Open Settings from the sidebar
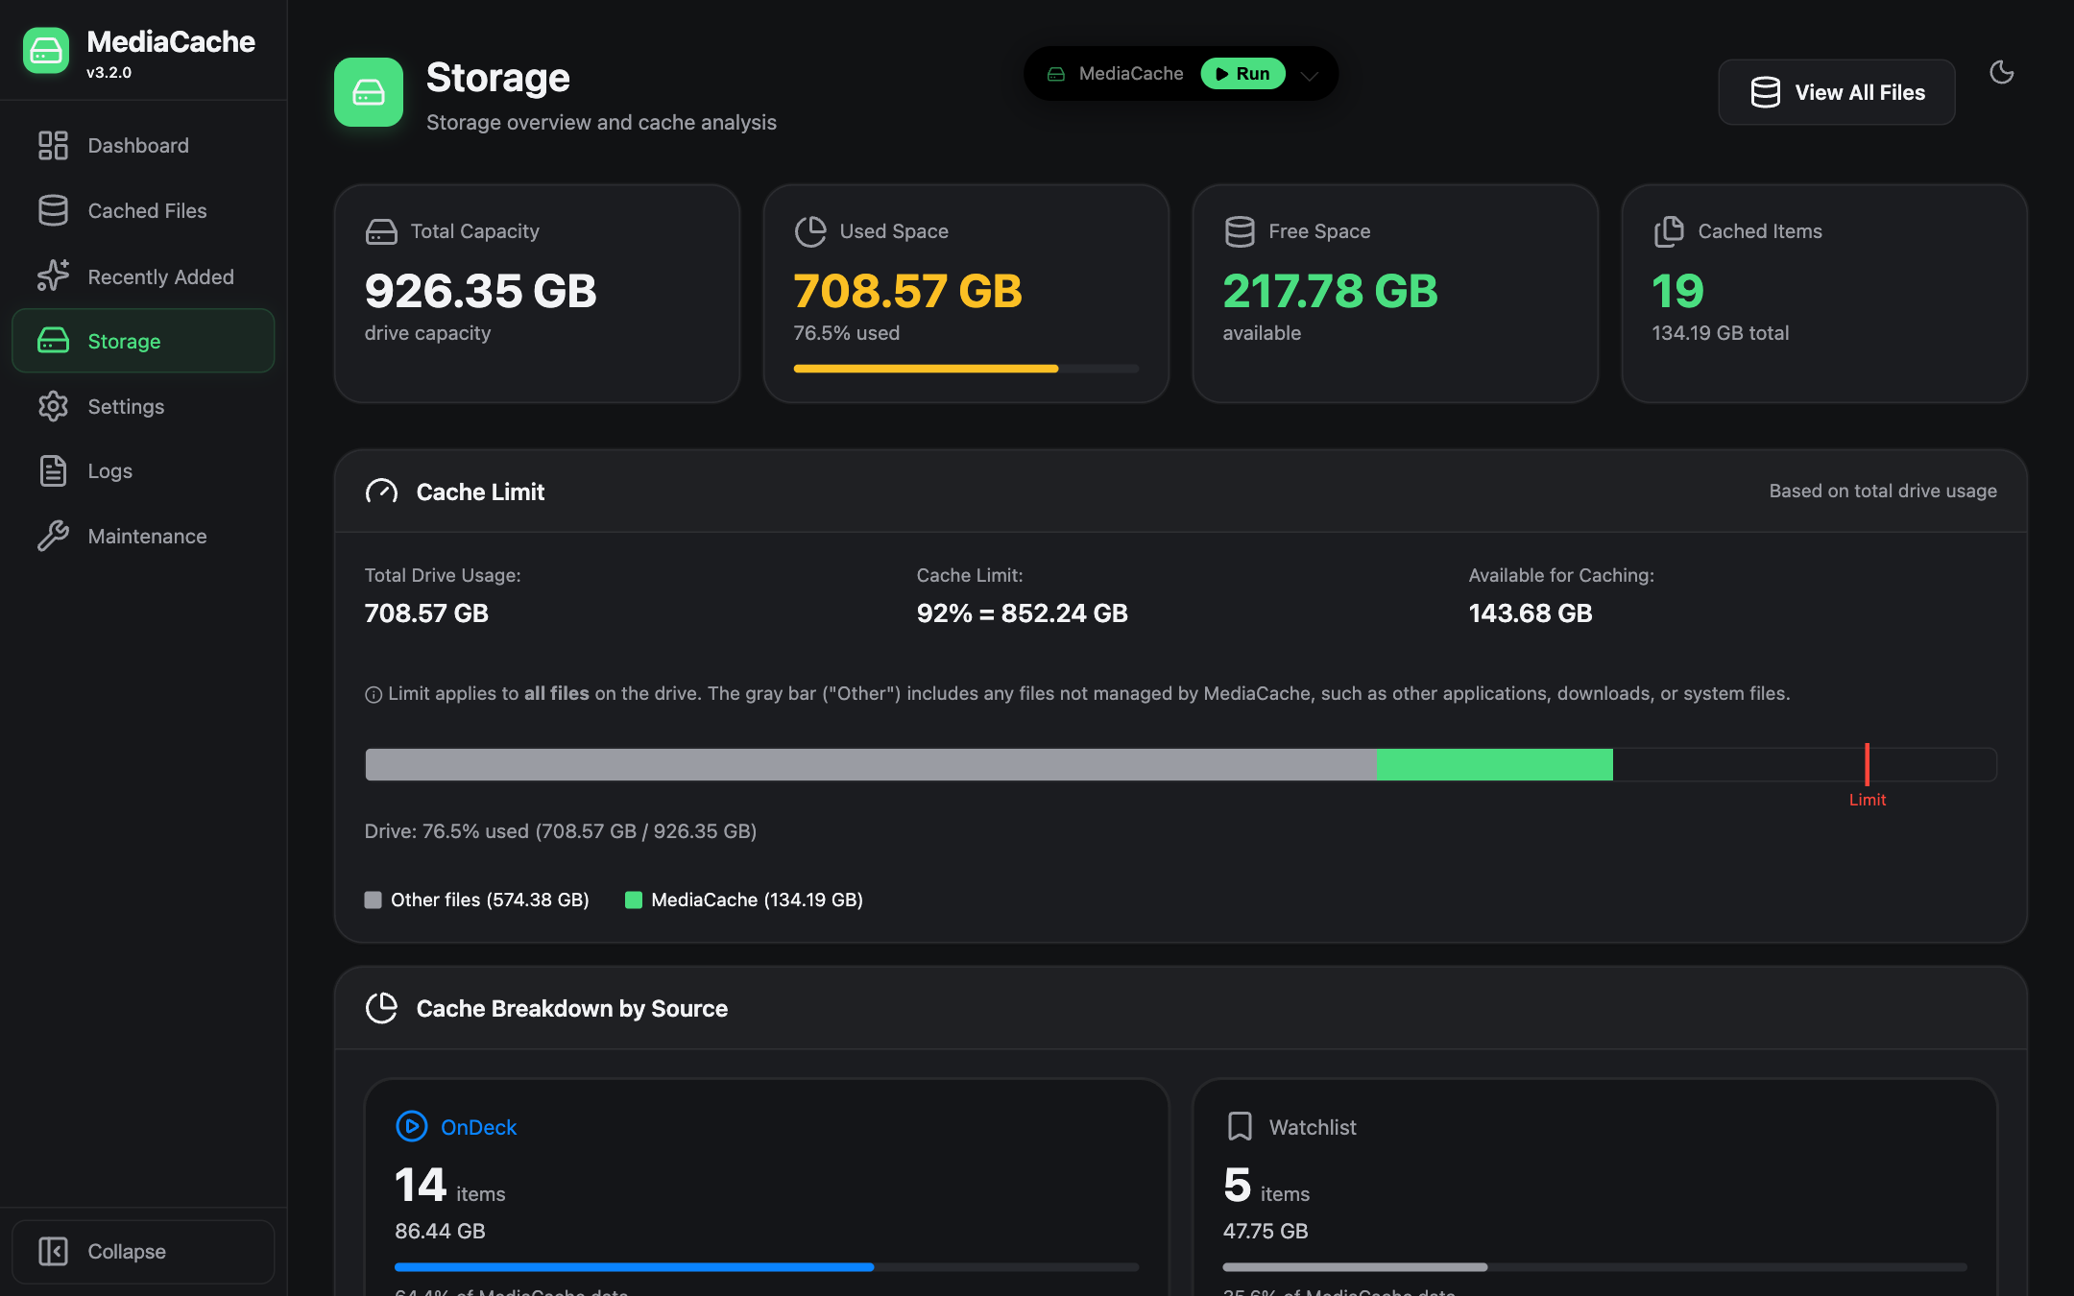 pos(143,406)
